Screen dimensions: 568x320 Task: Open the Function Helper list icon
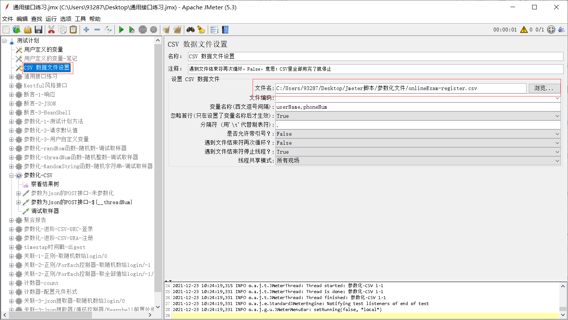(x=214, y=30)
